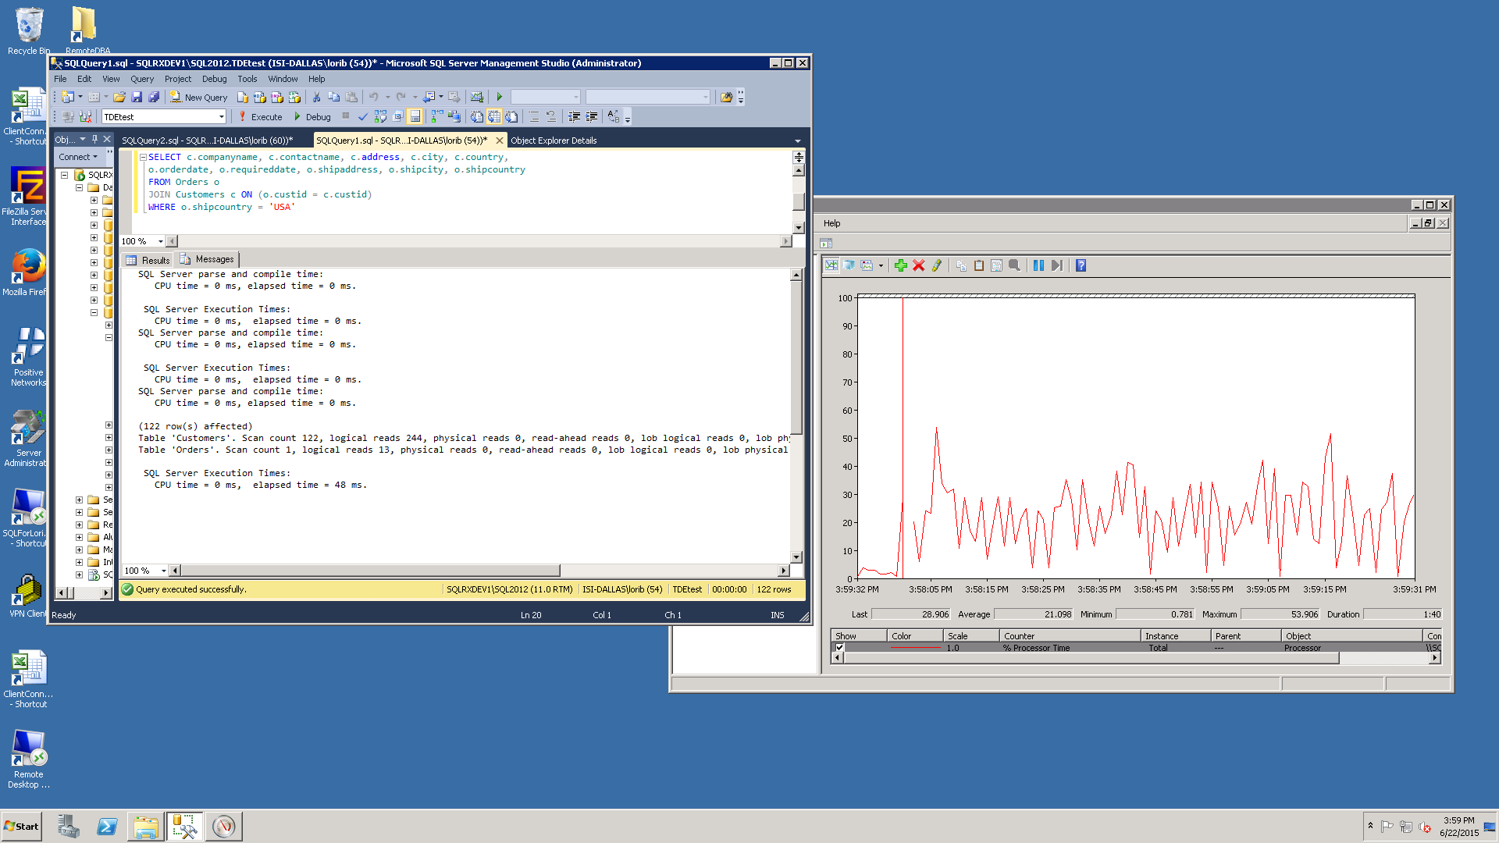Open the Connect dropdown in Object Explorer
Screen dimensions: 1499x843
[78, 157]
